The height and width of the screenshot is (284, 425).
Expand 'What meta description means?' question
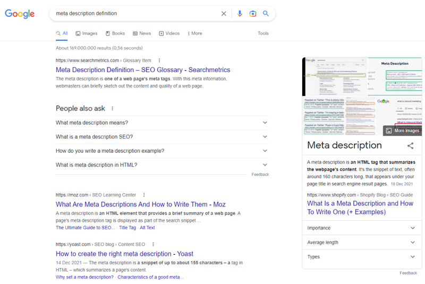162,123
